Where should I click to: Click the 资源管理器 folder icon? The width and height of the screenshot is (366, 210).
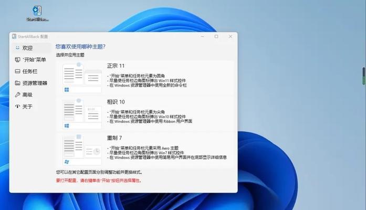[17, 83]
